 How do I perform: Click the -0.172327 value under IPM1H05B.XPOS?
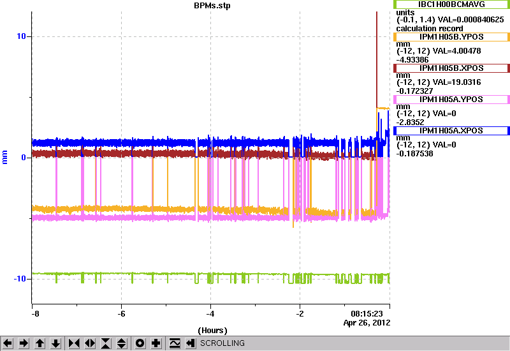point(415,91)
